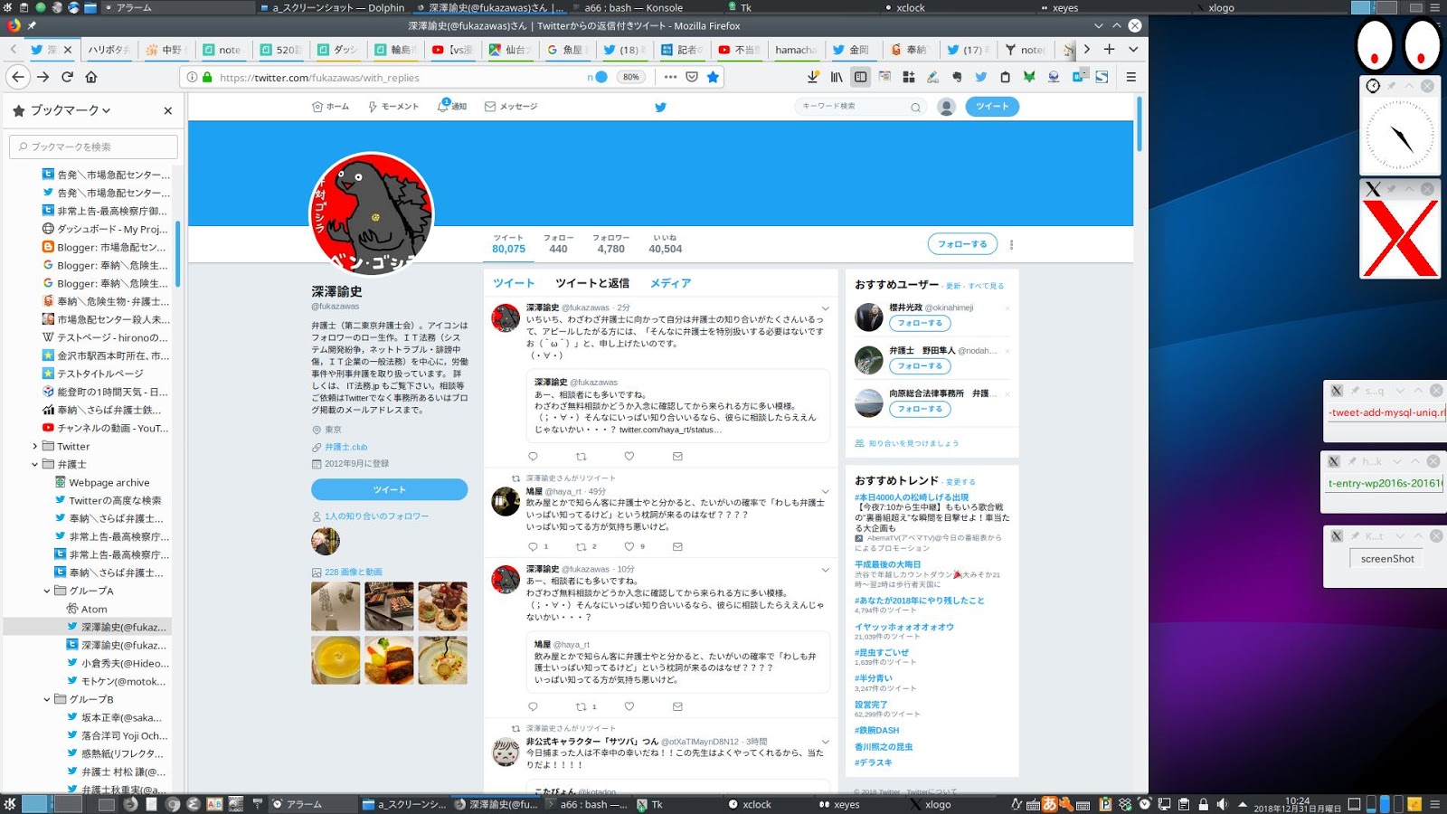The width and height of the screenshot is (1447, 814).
Task: List all tabs with the dropdown arrow
Action: [1133, 49]
